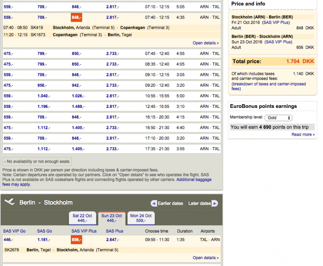This screenshot has width=323, height=266.
Task: Open details for return flight SK2678
Action: (x=205, y=258)
